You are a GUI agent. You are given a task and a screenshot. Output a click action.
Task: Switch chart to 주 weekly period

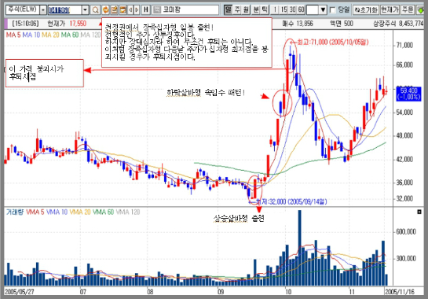tap(237, 10)
